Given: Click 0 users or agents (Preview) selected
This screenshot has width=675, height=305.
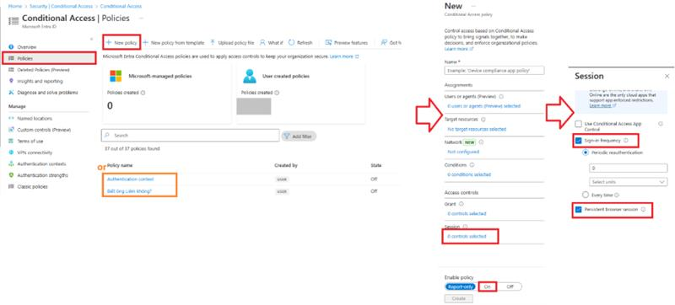Looking at the screenshot, I should (x=483, y=105).
